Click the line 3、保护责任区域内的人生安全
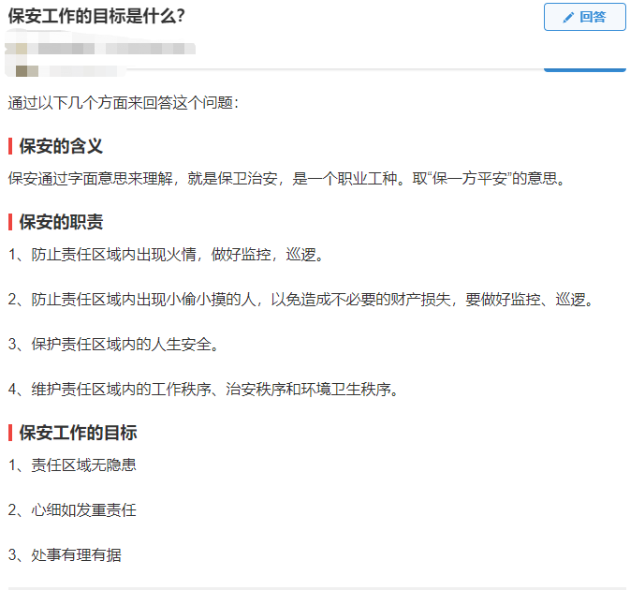This screenshot has height=590, width=630. 113,345
